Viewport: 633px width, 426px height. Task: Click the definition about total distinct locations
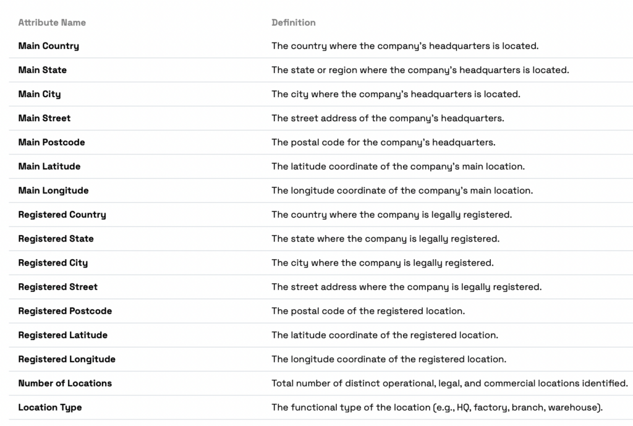click(449, 383)
